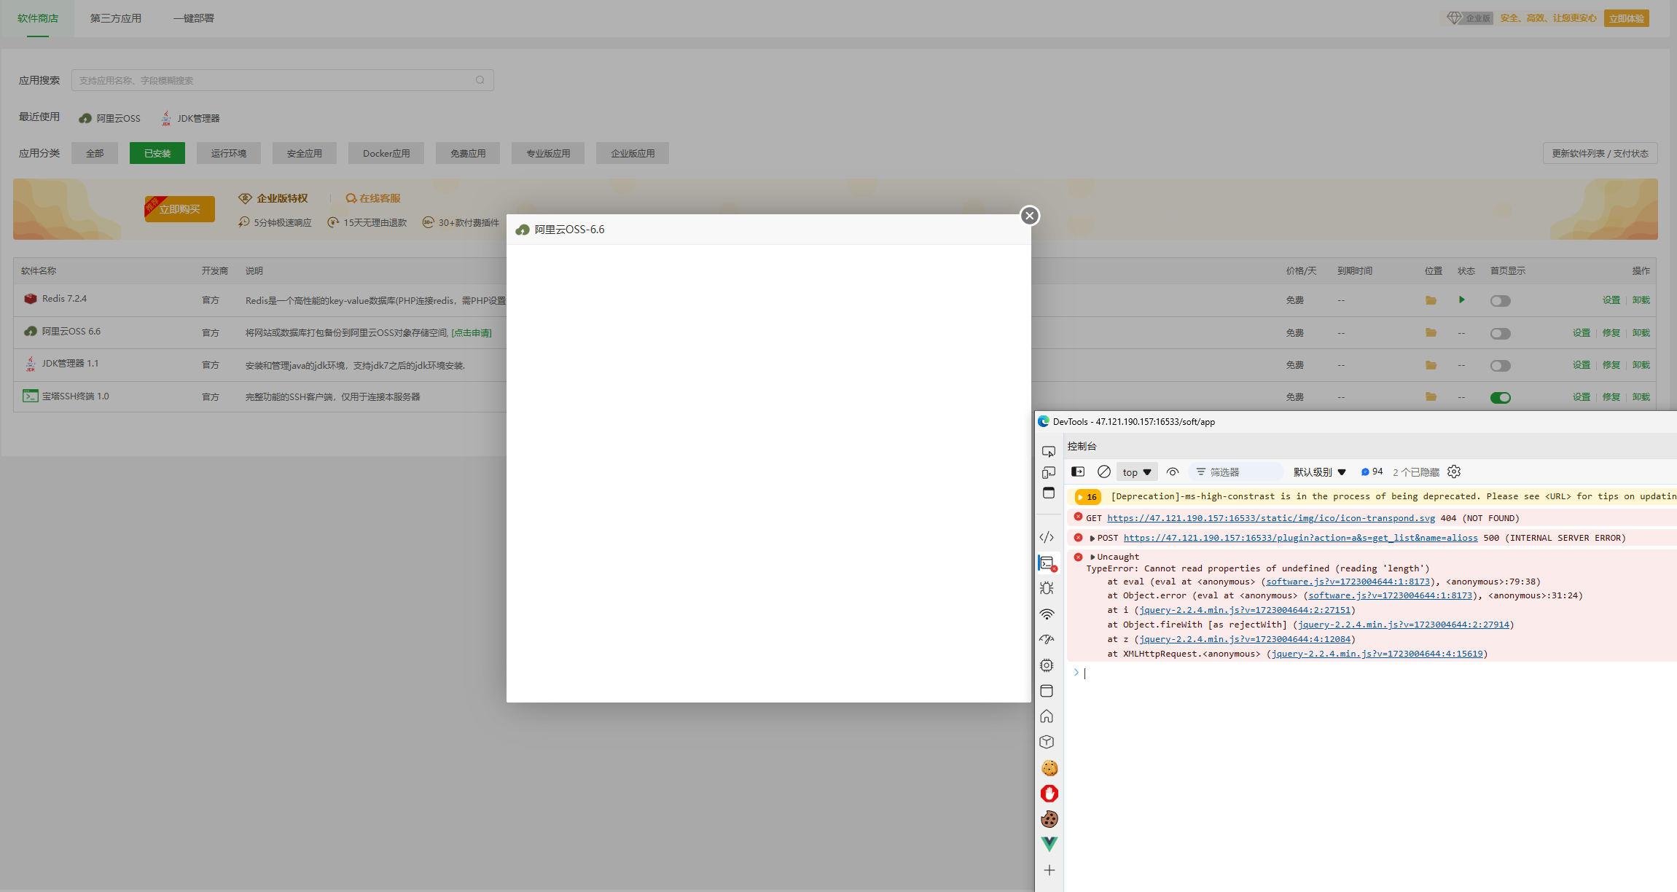This screenshot has width=1677, height=892.
Task: Select the inspect element icon in DevTools
Action: 1049,452
